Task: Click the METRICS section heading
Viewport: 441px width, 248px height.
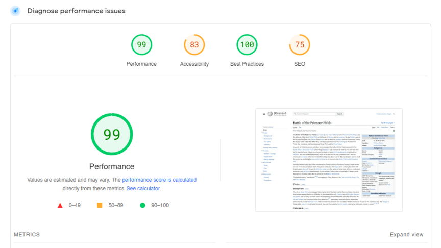Action: pyautogui.click(x=27, y=235)
